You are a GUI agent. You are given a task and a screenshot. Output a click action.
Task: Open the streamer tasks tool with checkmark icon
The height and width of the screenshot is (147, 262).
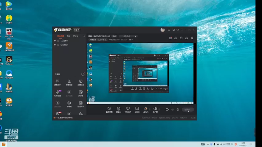point(81,83)
